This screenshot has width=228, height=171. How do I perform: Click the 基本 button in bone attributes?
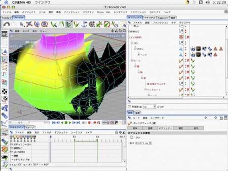(135, 128)
